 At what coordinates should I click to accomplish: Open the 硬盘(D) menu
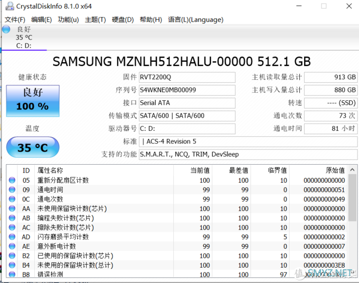[x=122, y=20]
